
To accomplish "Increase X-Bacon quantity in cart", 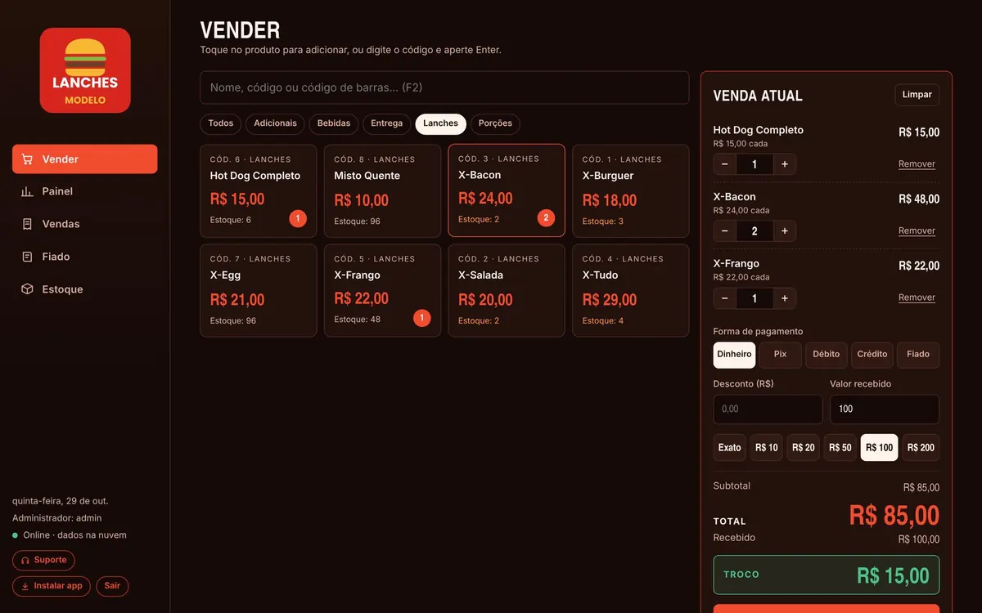I will coord(785,231).
